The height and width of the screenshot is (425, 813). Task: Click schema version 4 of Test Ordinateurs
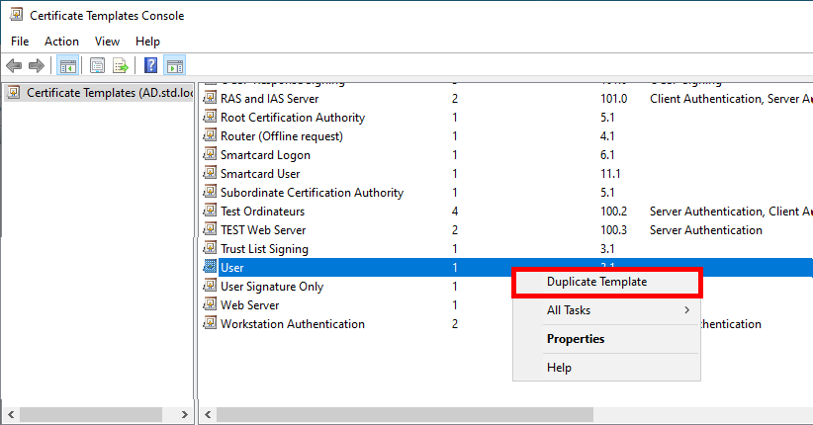[455, 211]
